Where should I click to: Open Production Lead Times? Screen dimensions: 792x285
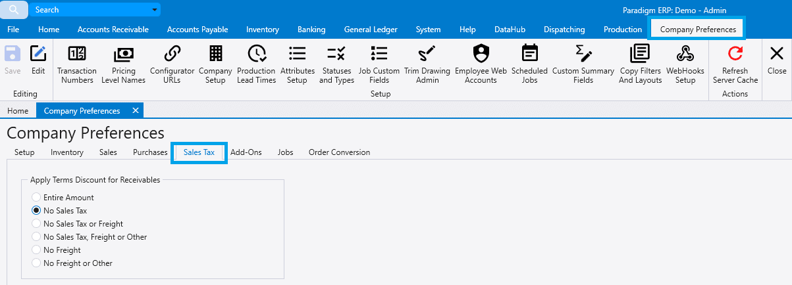click(256, 64)
